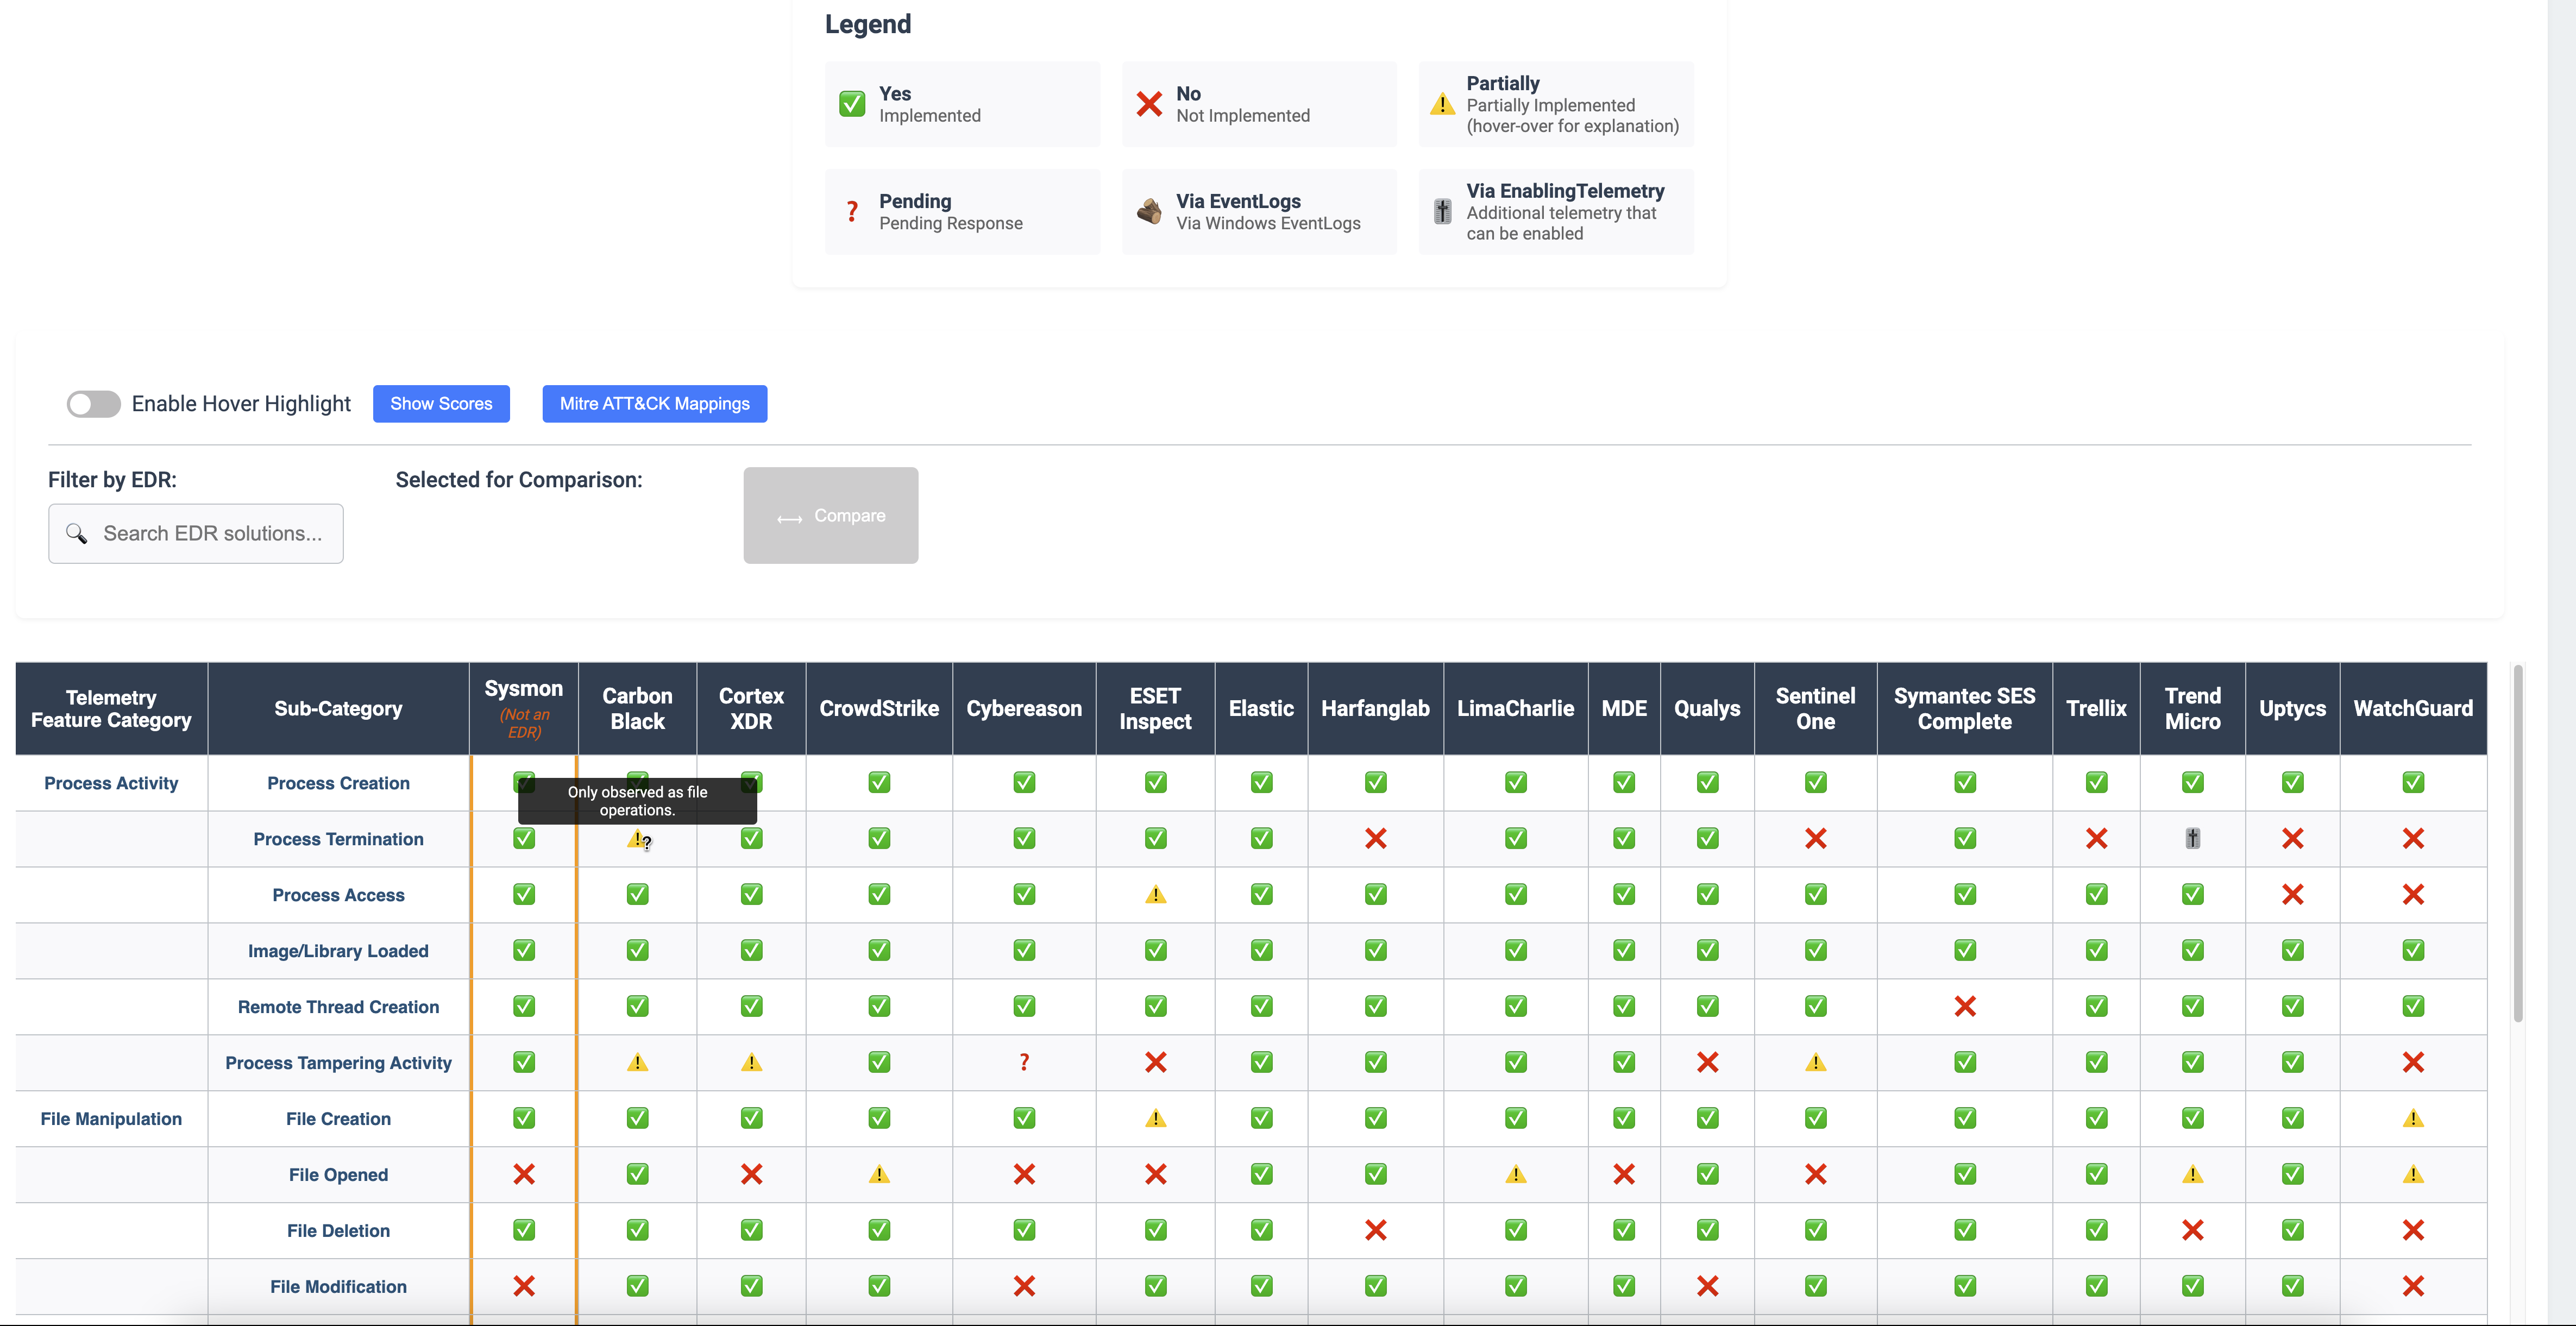Click Qualys' File Modification red X

click(1707, 1286)
